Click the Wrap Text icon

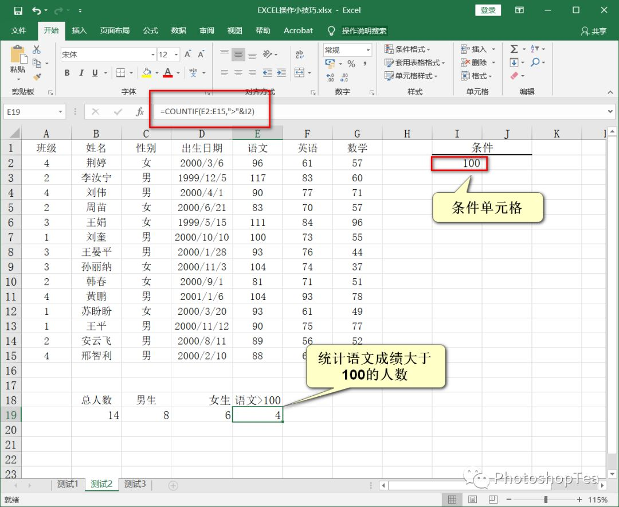[x=300, y=54]
